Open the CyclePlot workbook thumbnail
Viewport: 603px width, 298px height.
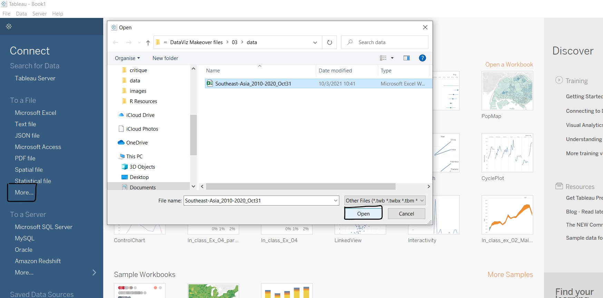click(x=507, y=153)
